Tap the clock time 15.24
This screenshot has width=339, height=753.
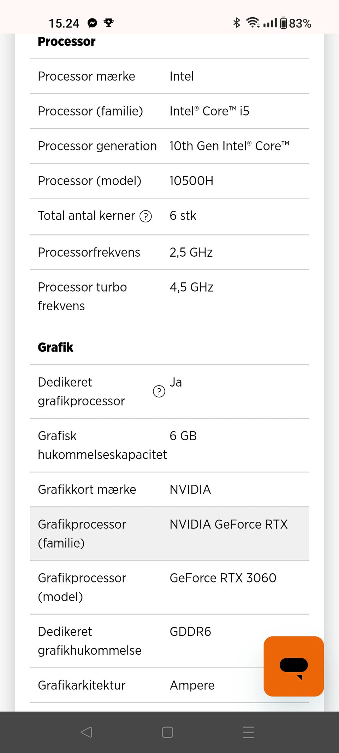[x=64, y=23]
